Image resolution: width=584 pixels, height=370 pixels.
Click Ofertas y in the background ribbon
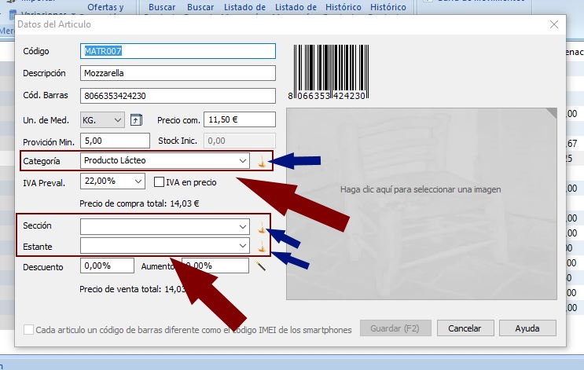click(105, 7)
